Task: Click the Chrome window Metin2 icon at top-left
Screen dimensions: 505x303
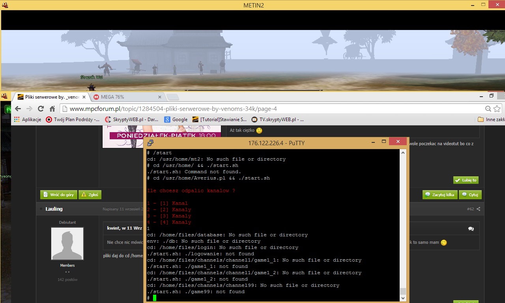Action: pos(5,96)
